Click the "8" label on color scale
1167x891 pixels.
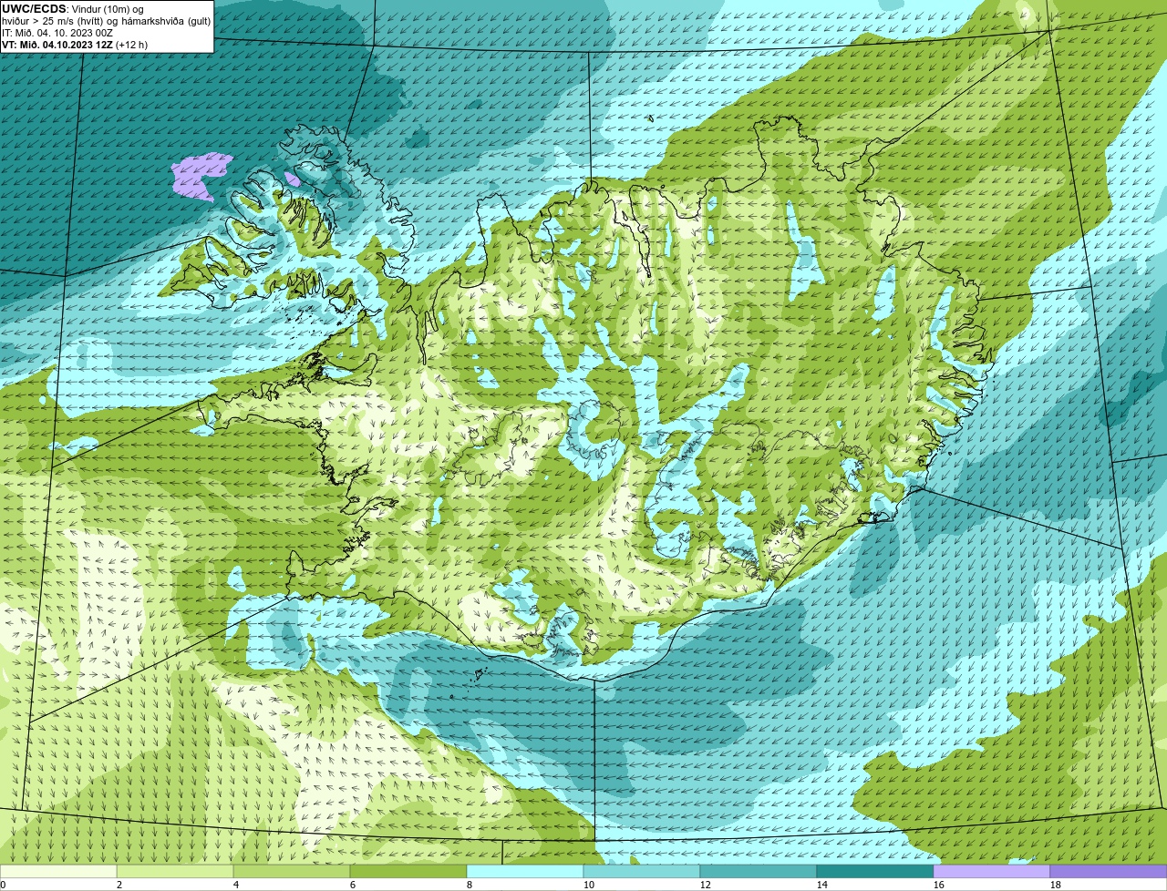click(470, 885)
